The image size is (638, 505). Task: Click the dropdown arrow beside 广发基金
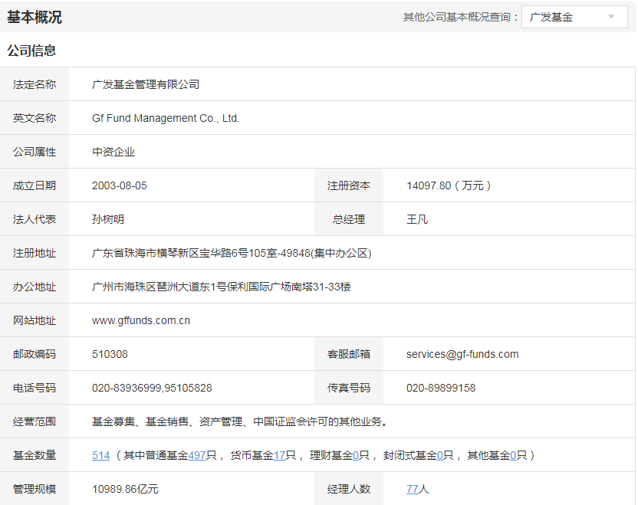tap(611, 17)
